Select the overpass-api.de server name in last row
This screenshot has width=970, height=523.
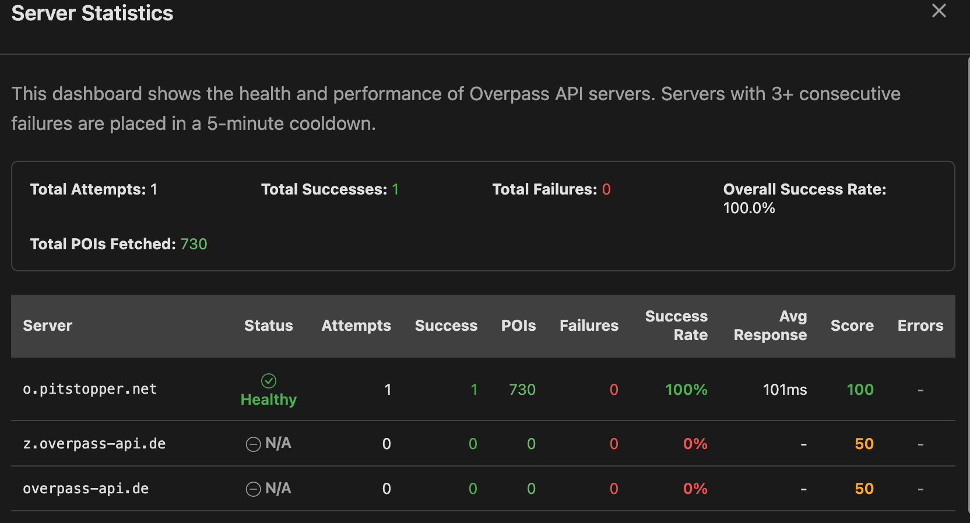(x=86, y=489)
